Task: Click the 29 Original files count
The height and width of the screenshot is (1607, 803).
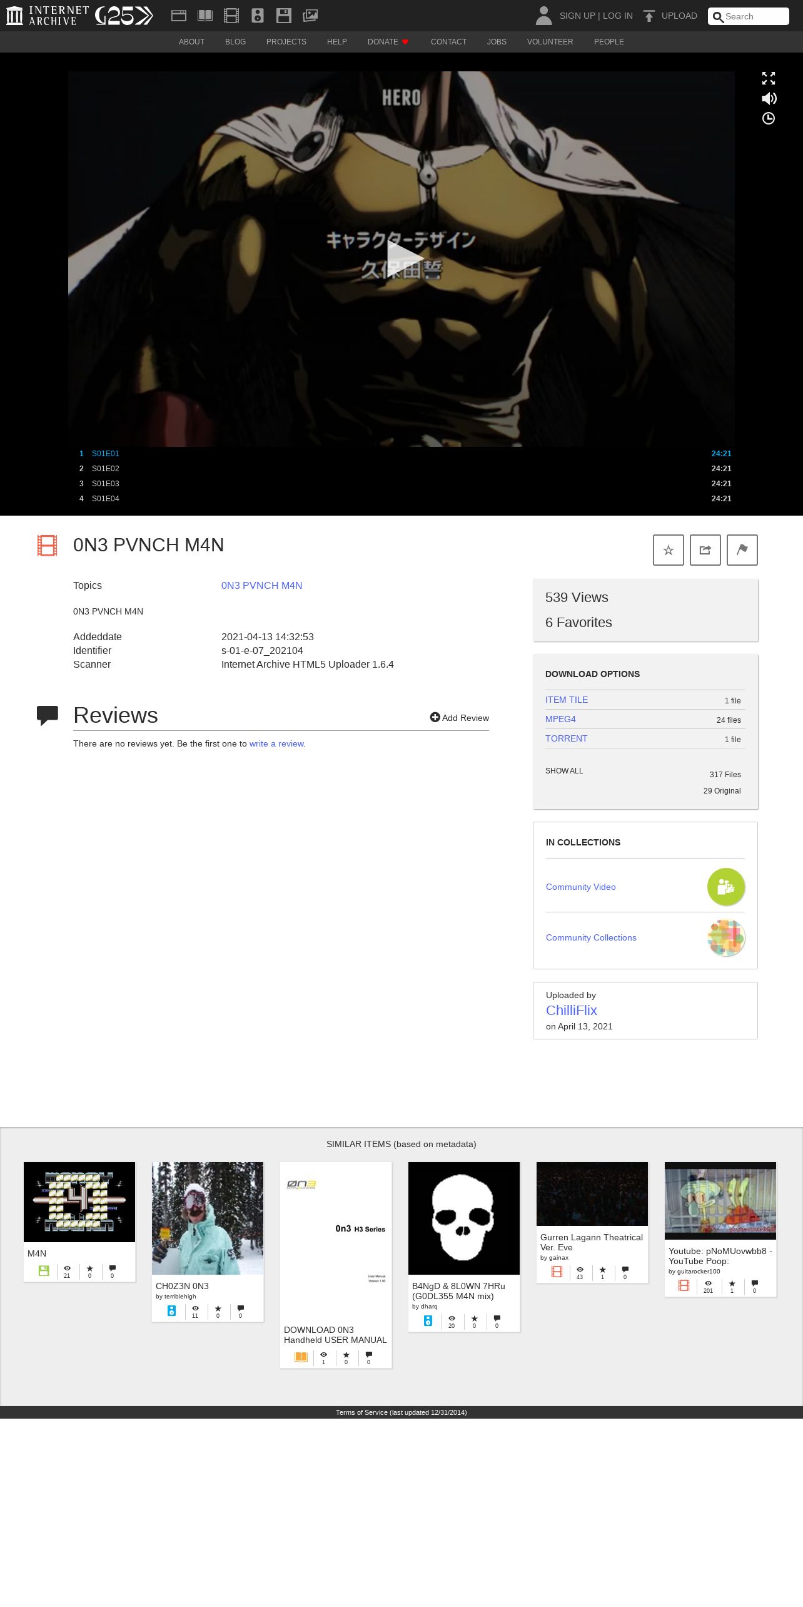Action: click(722, 791)
